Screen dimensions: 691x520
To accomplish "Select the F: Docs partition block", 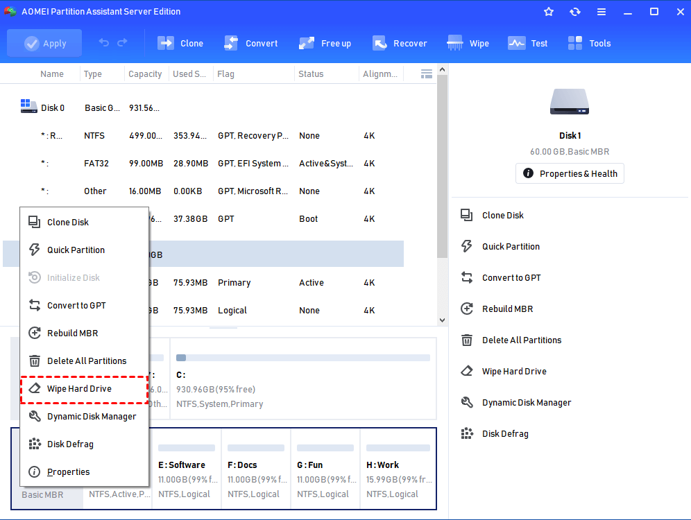I will click(x=256, y=469).
